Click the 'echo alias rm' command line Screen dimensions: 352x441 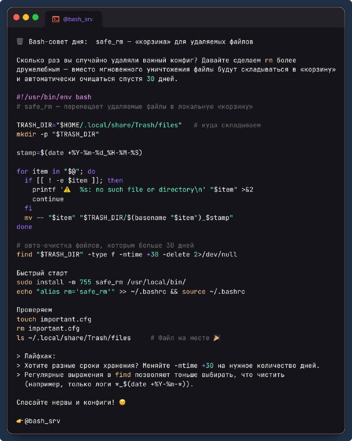(x=131, y=292)
